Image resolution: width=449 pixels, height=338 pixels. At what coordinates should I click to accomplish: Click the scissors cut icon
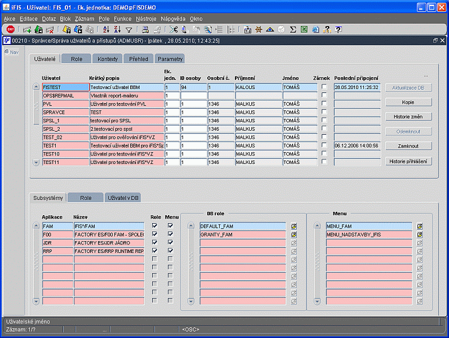coord(174,29)
